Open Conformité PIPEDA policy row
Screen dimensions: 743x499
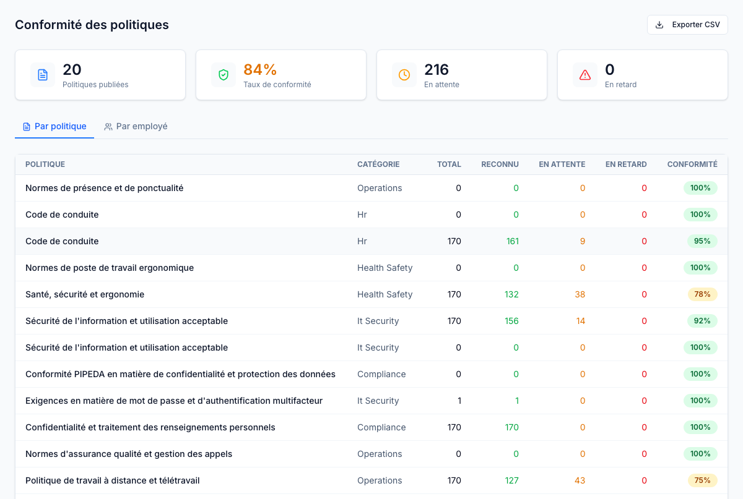371,374
